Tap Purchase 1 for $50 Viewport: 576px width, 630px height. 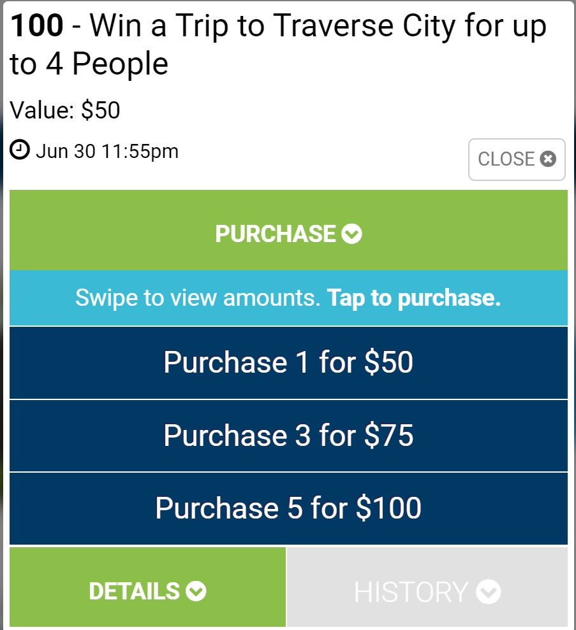(288, 362)
